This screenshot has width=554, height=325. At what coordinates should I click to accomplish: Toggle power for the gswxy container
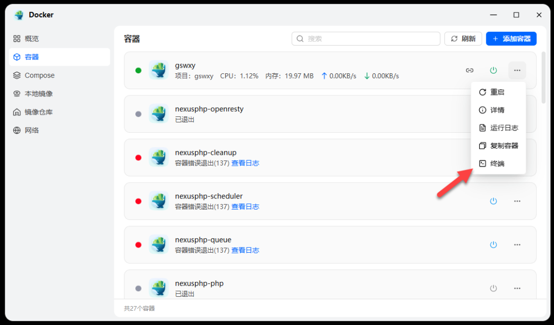(493, 70)
